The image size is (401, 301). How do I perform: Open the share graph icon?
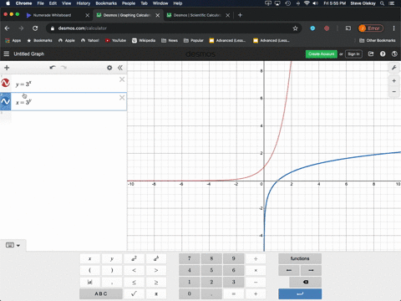[371, 54]
